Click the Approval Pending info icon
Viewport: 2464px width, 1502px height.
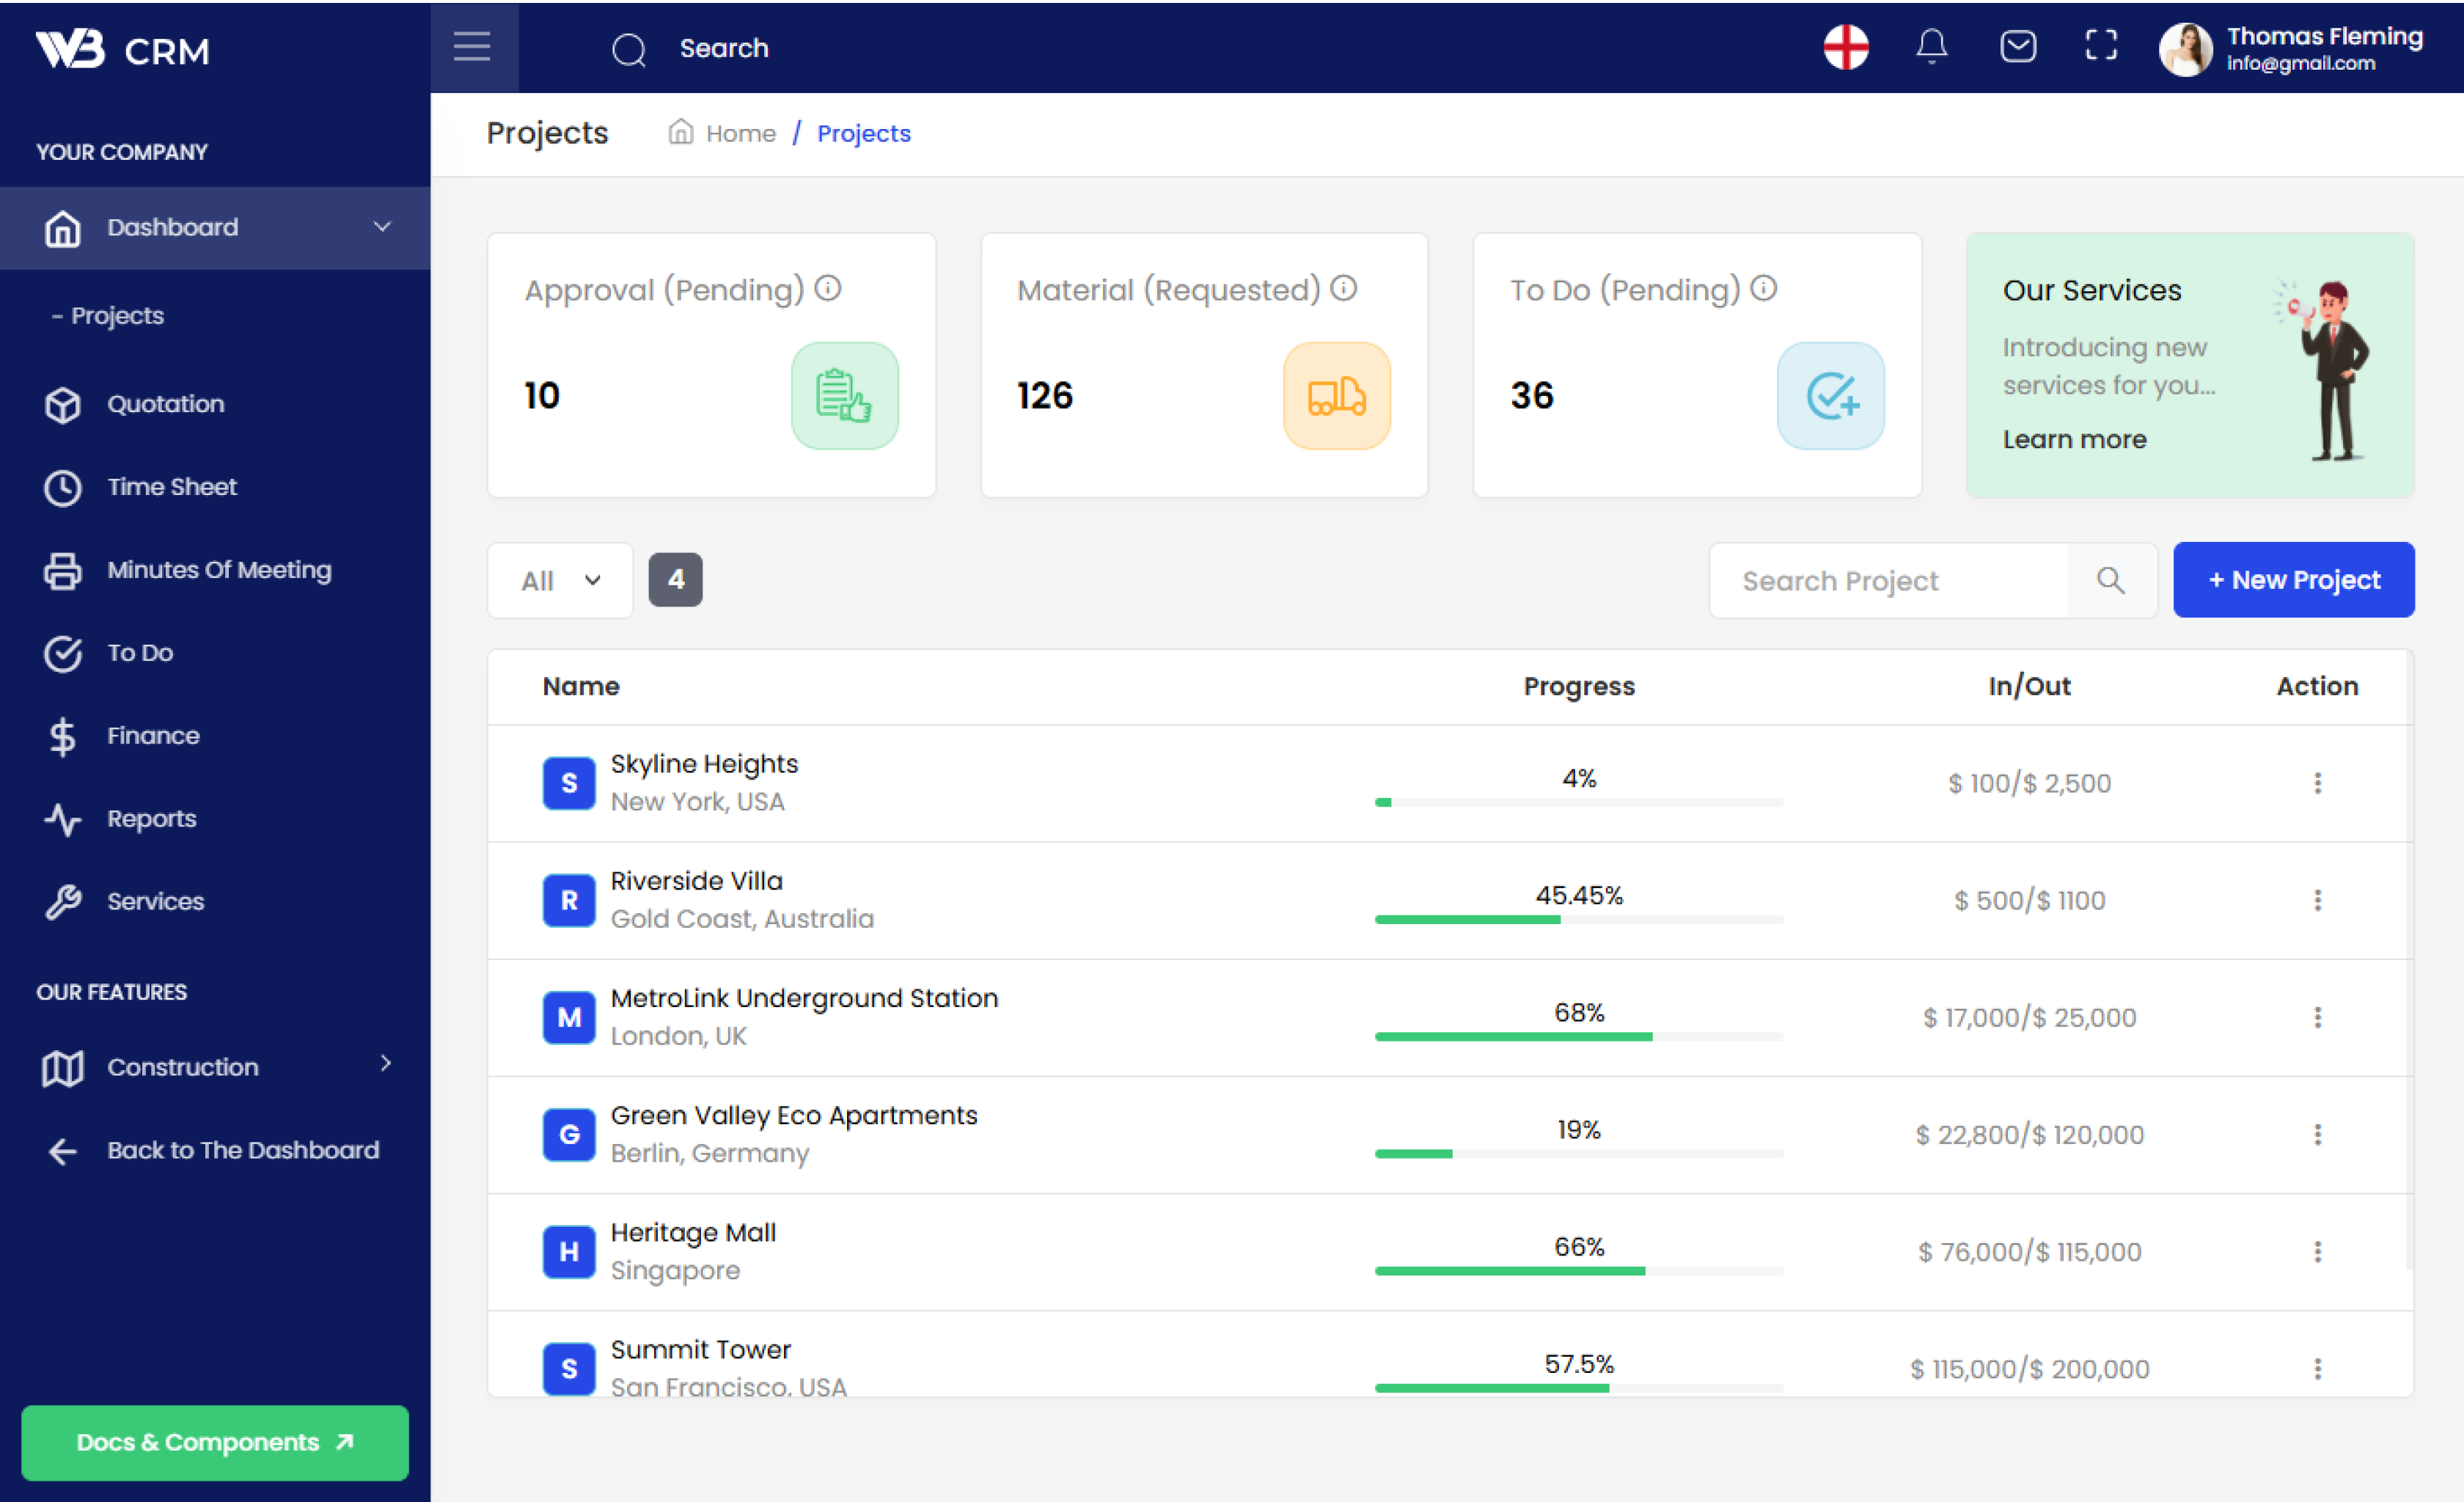tap(828, 289)
